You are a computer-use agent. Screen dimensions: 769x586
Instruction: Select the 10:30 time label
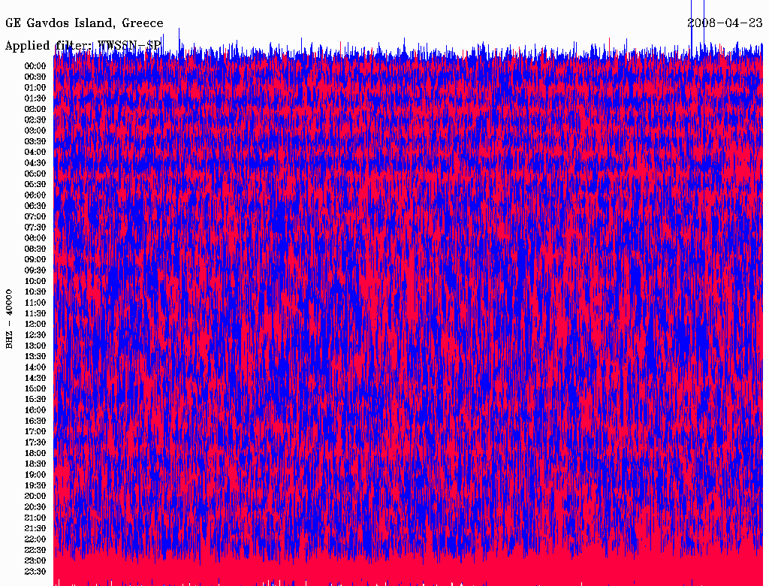(35, 292)
